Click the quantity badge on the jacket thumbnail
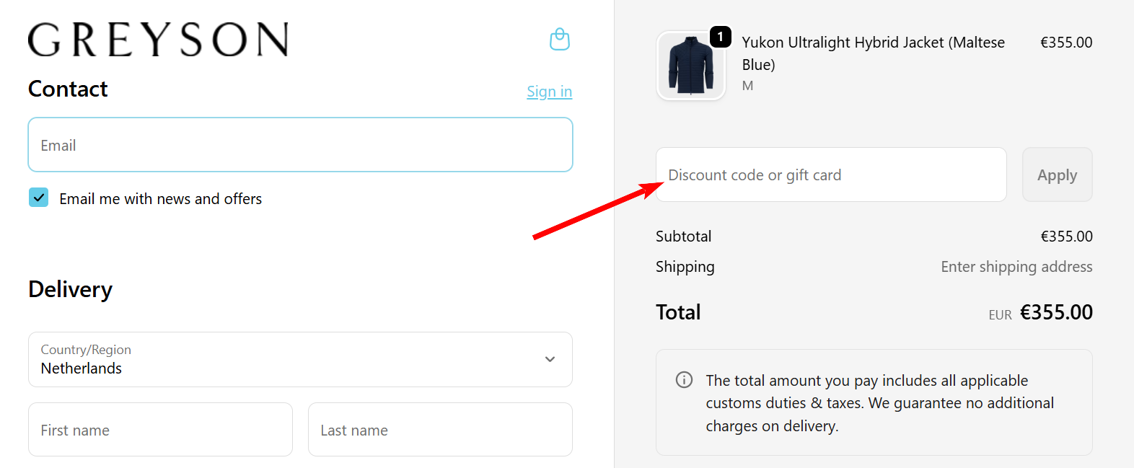The image size is (1134, 468). 719,37
